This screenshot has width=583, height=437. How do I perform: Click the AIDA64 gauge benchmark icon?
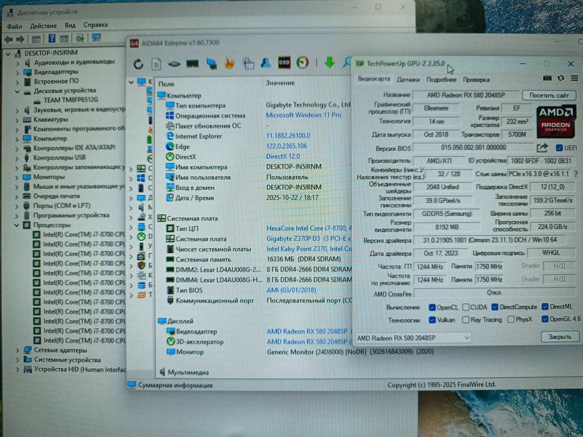click(x=302, y=62)
